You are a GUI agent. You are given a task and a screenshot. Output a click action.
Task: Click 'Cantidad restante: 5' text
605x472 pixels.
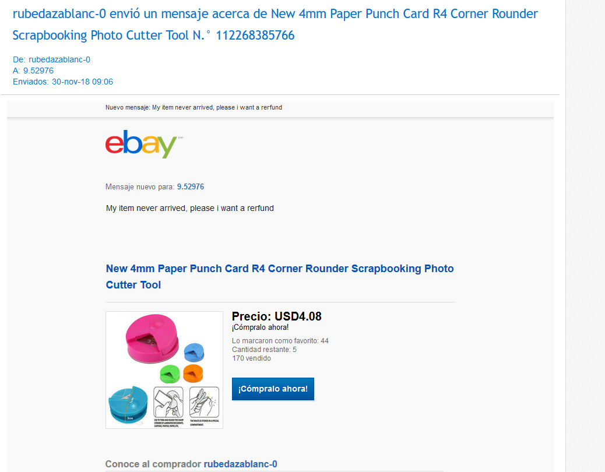click(264, 350)
